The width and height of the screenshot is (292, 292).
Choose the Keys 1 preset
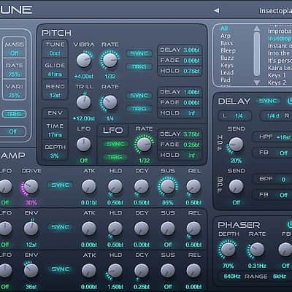point(277,75)
